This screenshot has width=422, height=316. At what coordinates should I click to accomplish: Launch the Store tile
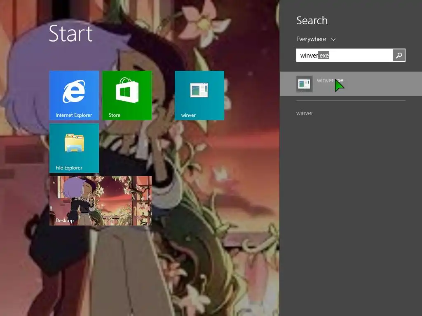click(x=127, y=95)
